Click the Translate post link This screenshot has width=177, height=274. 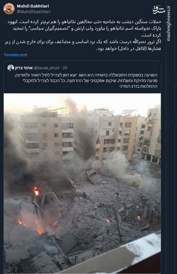point(15,55)
